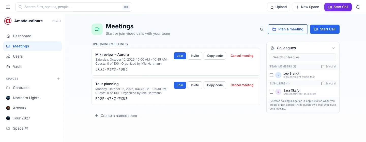
Task: Invite guests to Tour planning
Action: pyautogui.click(x=195, y=85)
